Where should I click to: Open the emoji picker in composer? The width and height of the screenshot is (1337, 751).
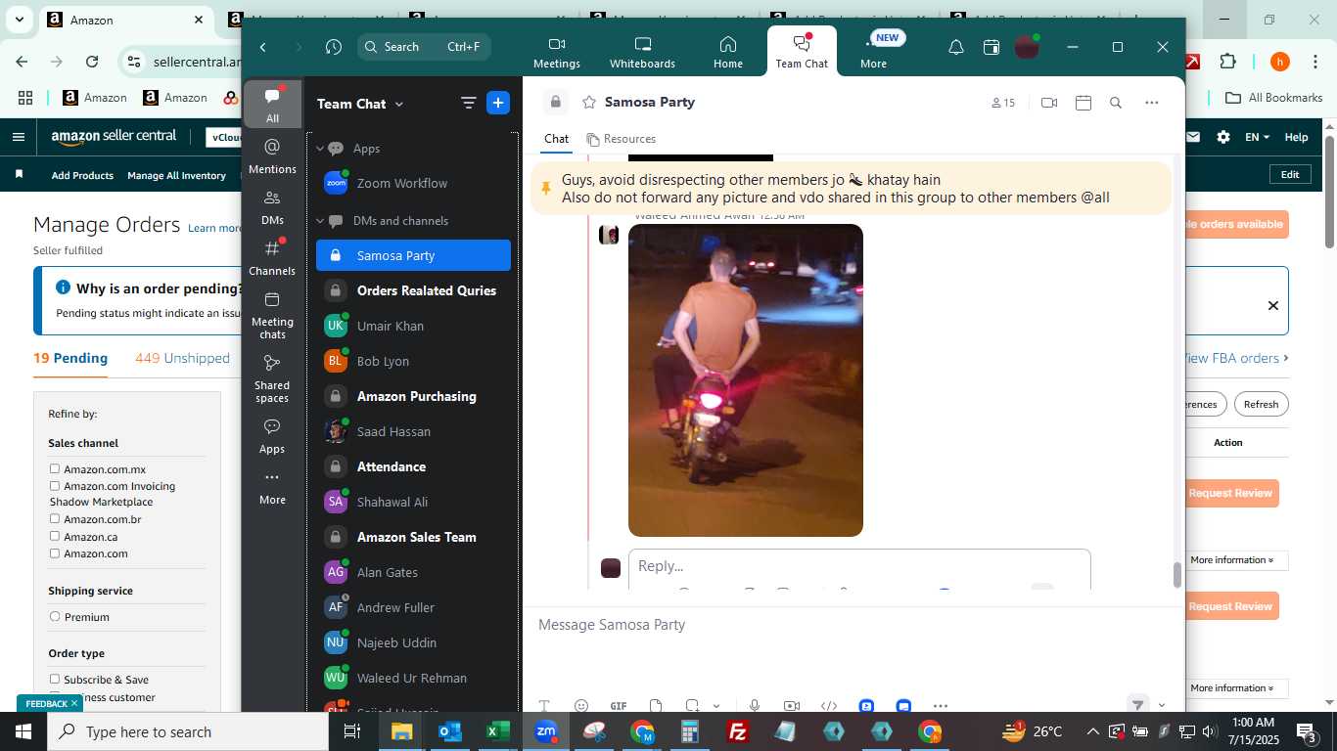point(581,706)
